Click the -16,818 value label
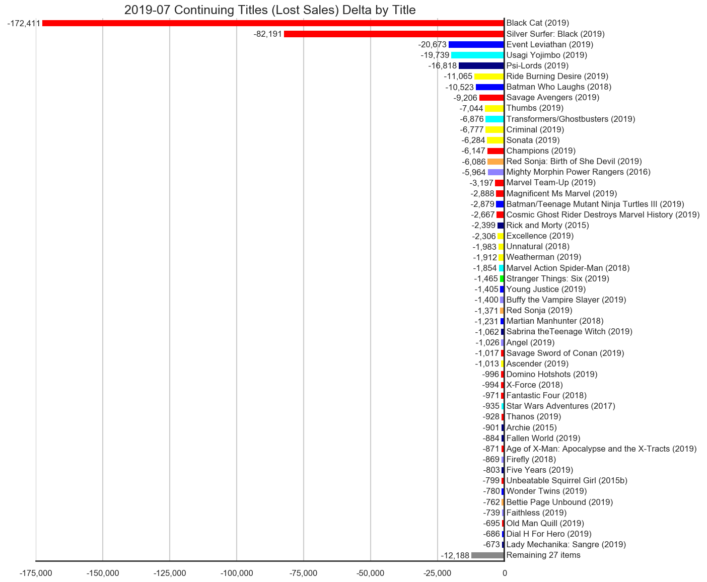 click(x=442, y=66)
